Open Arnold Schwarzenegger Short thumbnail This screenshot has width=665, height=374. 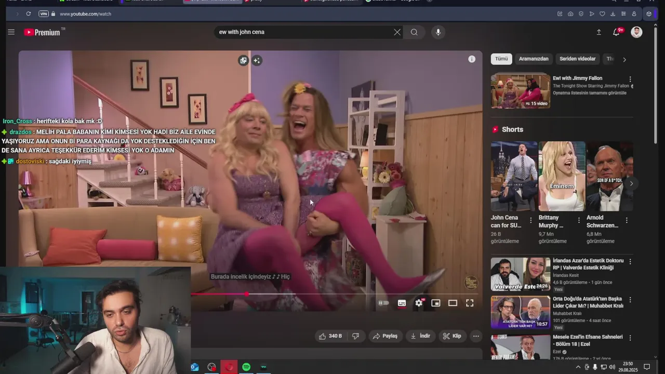pyautogui.click(x=610, y=176)
